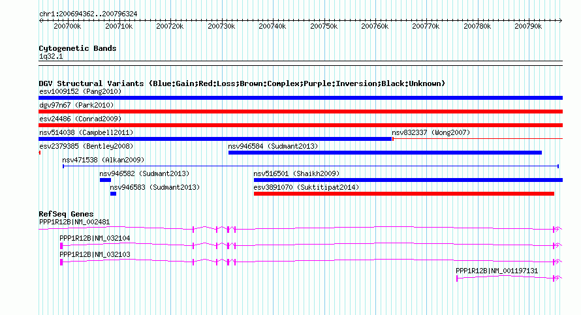Click the nsv516501 (Shaikh2009) blue bar
The height and width of the screenshot is (315, 581).
coord(408,180)
